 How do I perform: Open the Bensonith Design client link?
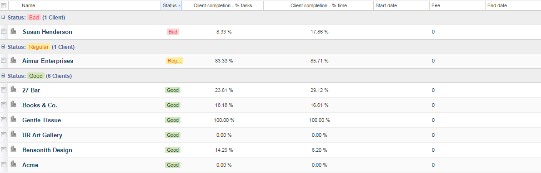tap(47, 150)
